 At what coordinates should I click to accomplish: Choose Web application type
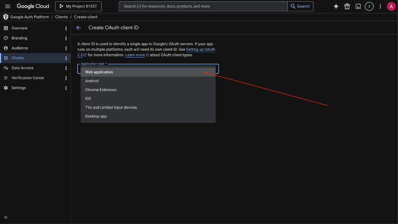click(148, 72)
